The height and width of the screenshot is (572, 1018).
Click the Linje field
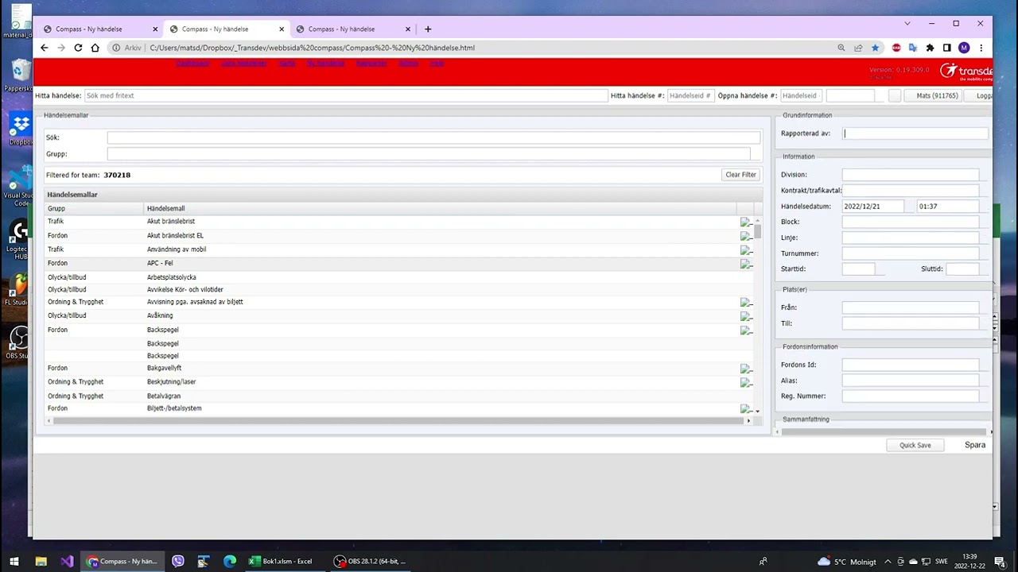pyautogui.click(x=911, y=238)
